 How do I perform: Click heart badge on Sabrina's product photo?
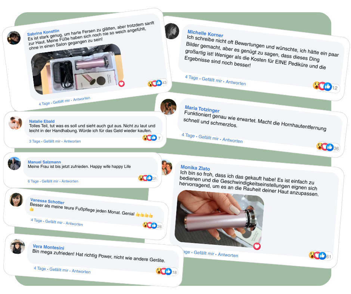[121, 84]
